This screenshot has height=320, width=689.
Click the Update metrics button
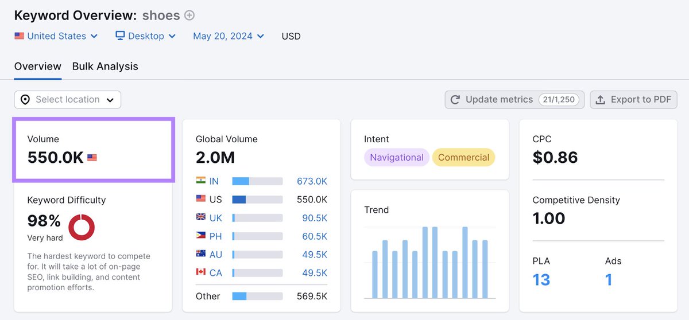coord(514,100)
